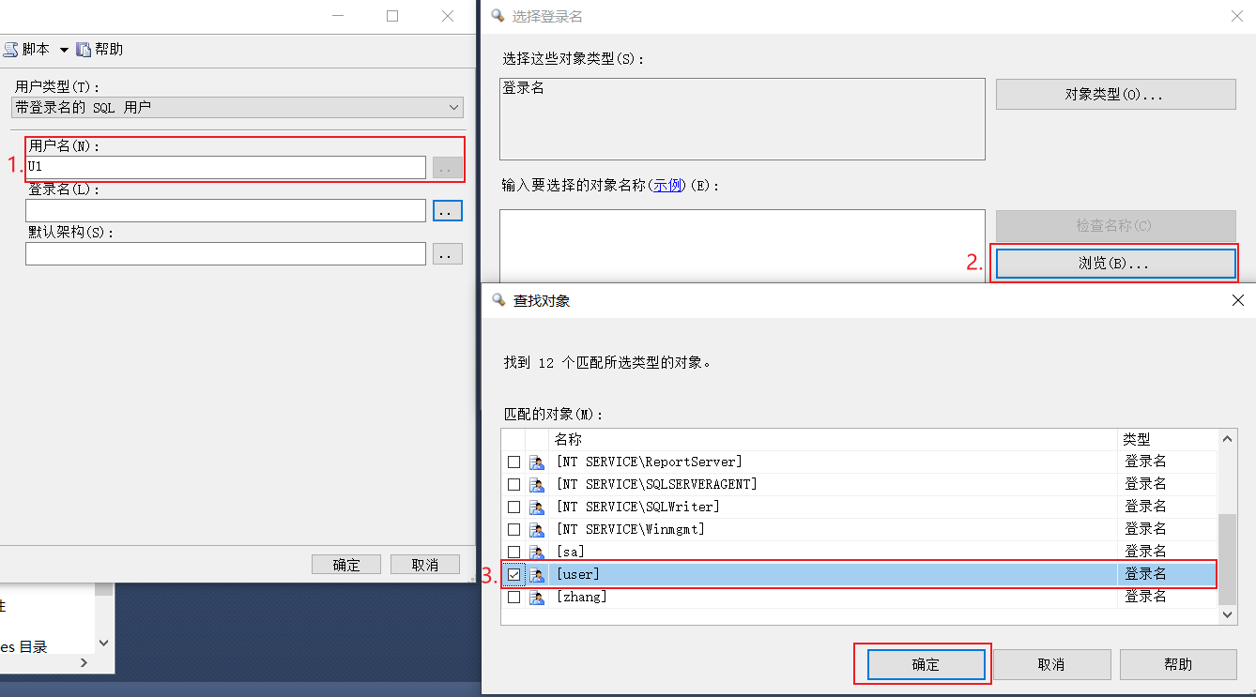This screenshot has width=1256, height=697.
Task: Click the 浏览(B)... browse button
Action: 1114,264
